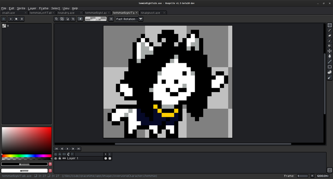333x179 pixels.
Task: Click the zoom 1200.0% field
Action: point(323,176)
